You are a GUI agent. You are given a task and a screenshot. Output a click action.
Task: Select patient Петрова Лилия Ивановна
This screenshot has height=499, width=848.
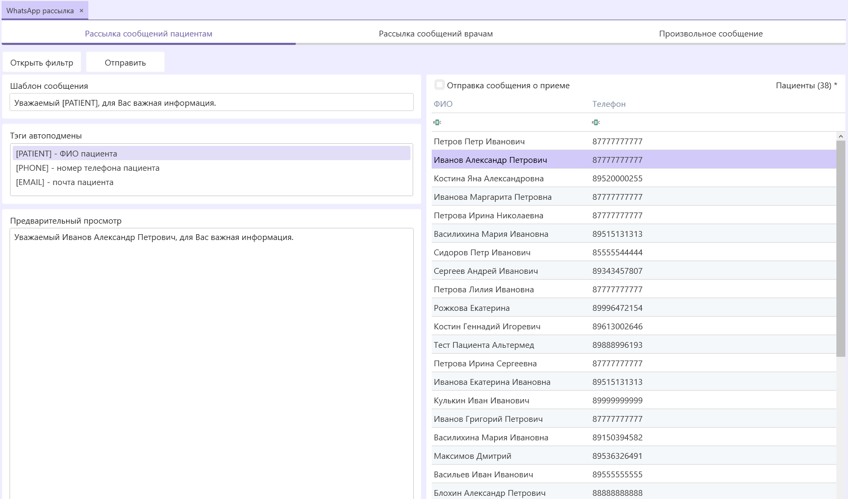[634, 289]
